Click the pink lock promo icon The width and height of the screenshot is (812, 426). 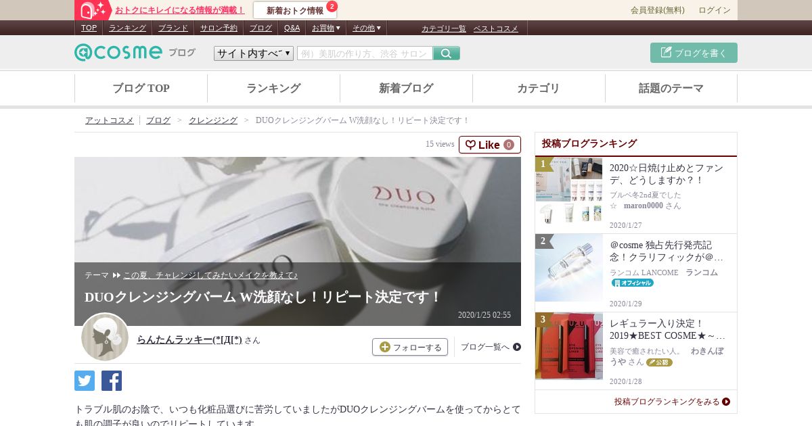tap(93, 10)
